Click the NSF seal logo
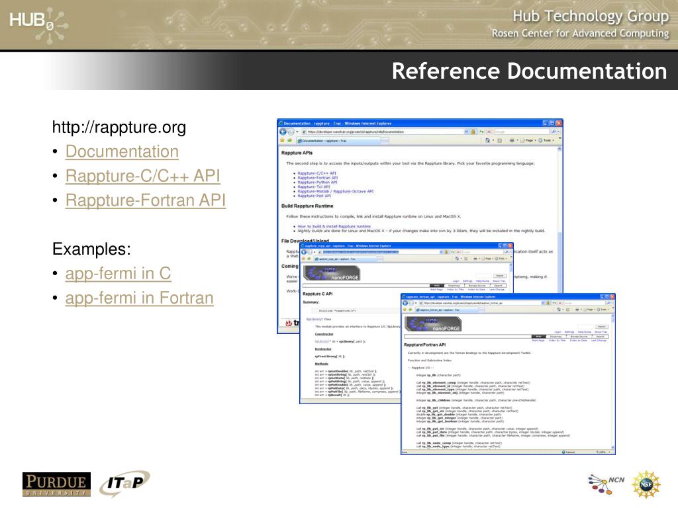This screenshot has height=508, width=678. 646,484
